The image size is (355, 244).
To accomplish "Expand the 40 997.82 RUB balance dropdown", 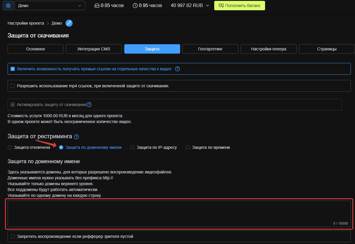I will click(190, 6).
